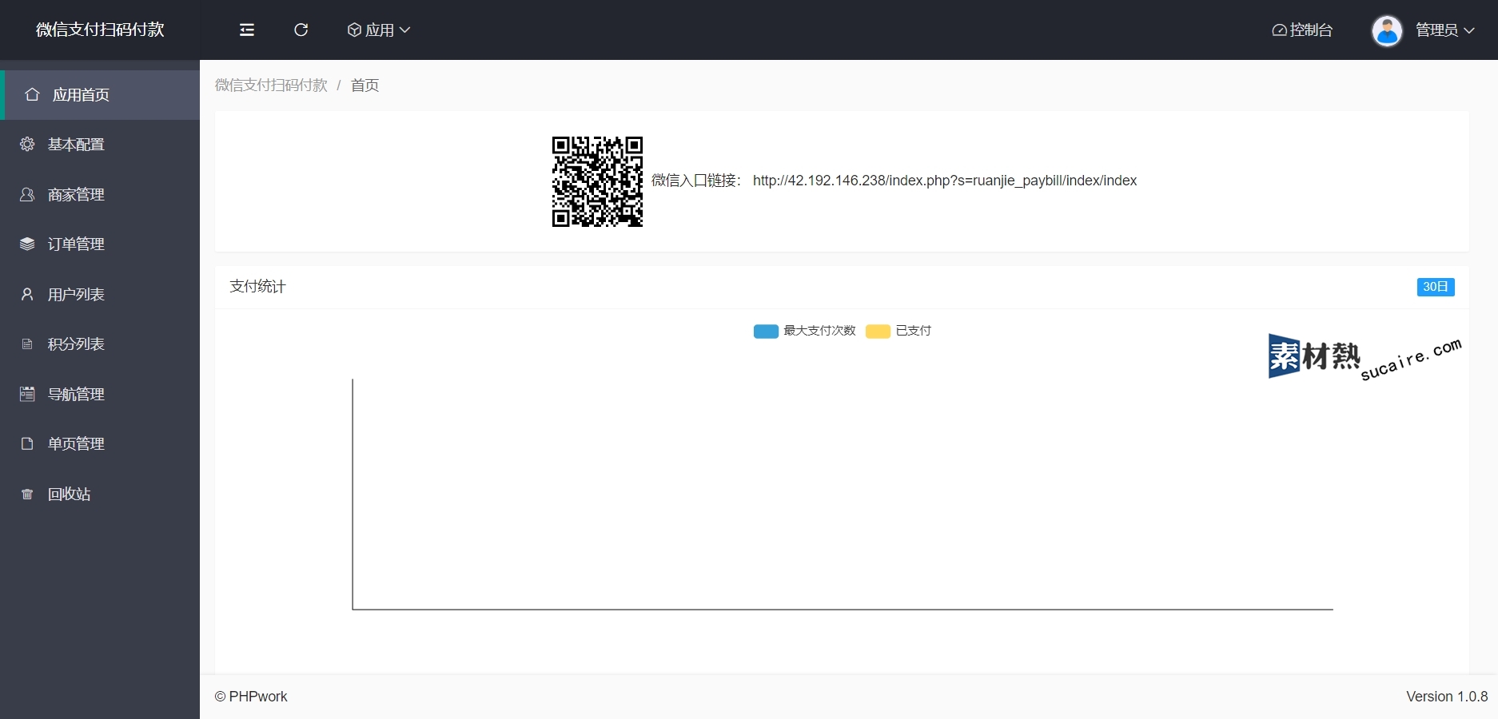Open the 商家管理 menu item
1498x719 pixels.
click(x=100, y=194)
